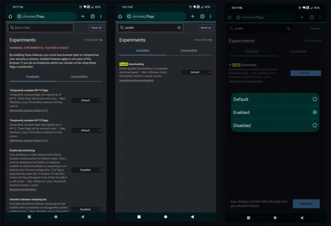This screenshot has width=331, height=226.
Task: Click Reset all in left phone
Action: click(x=97, y=28)
